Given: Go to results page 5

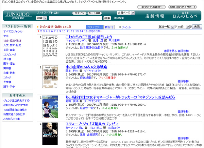Looking at the screenshot, I should click(49, 31).
